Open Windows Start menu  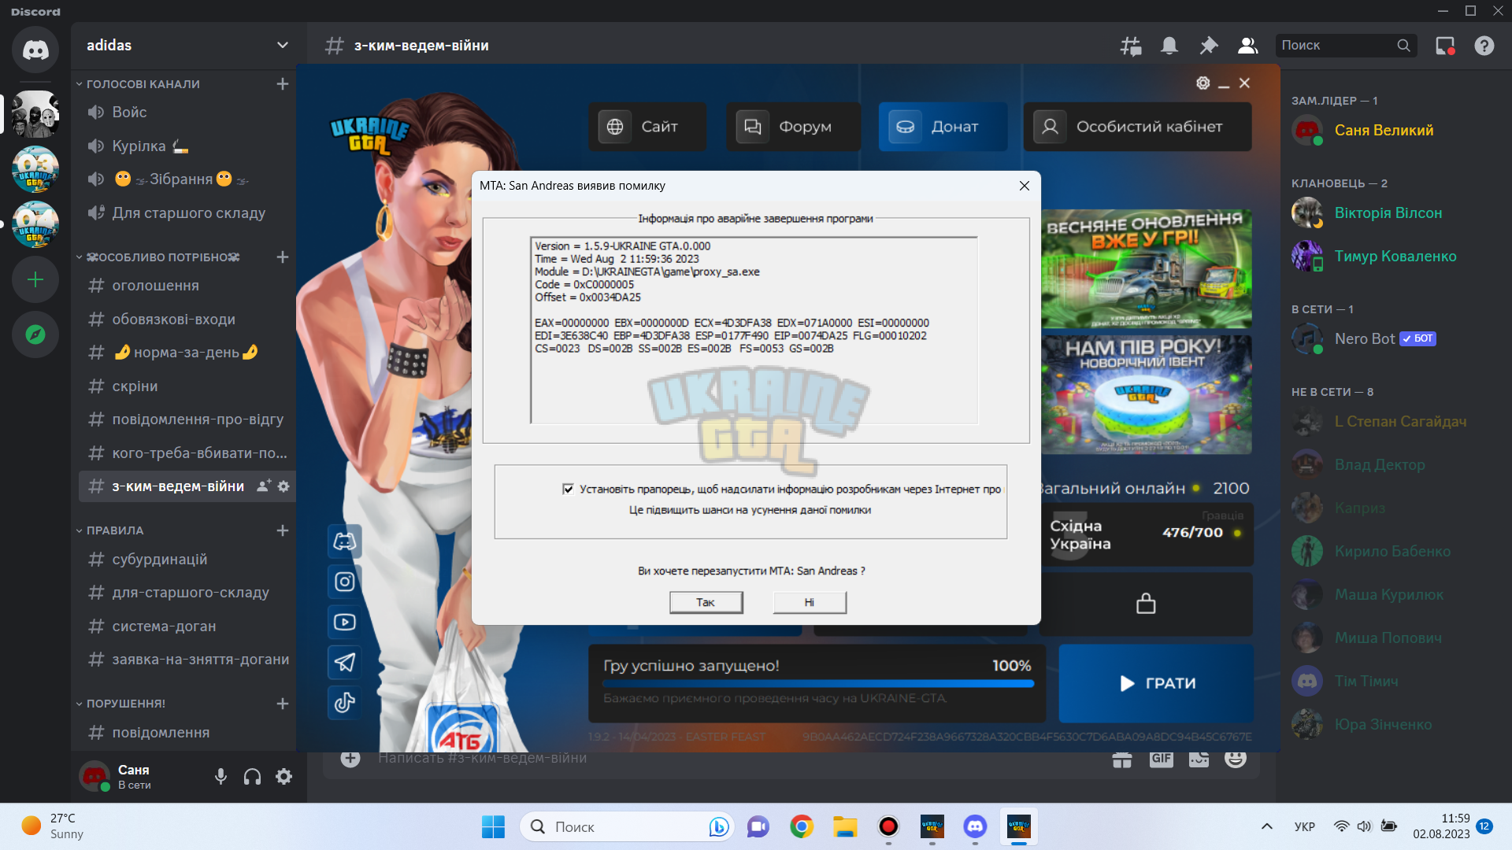click(493, 826)
